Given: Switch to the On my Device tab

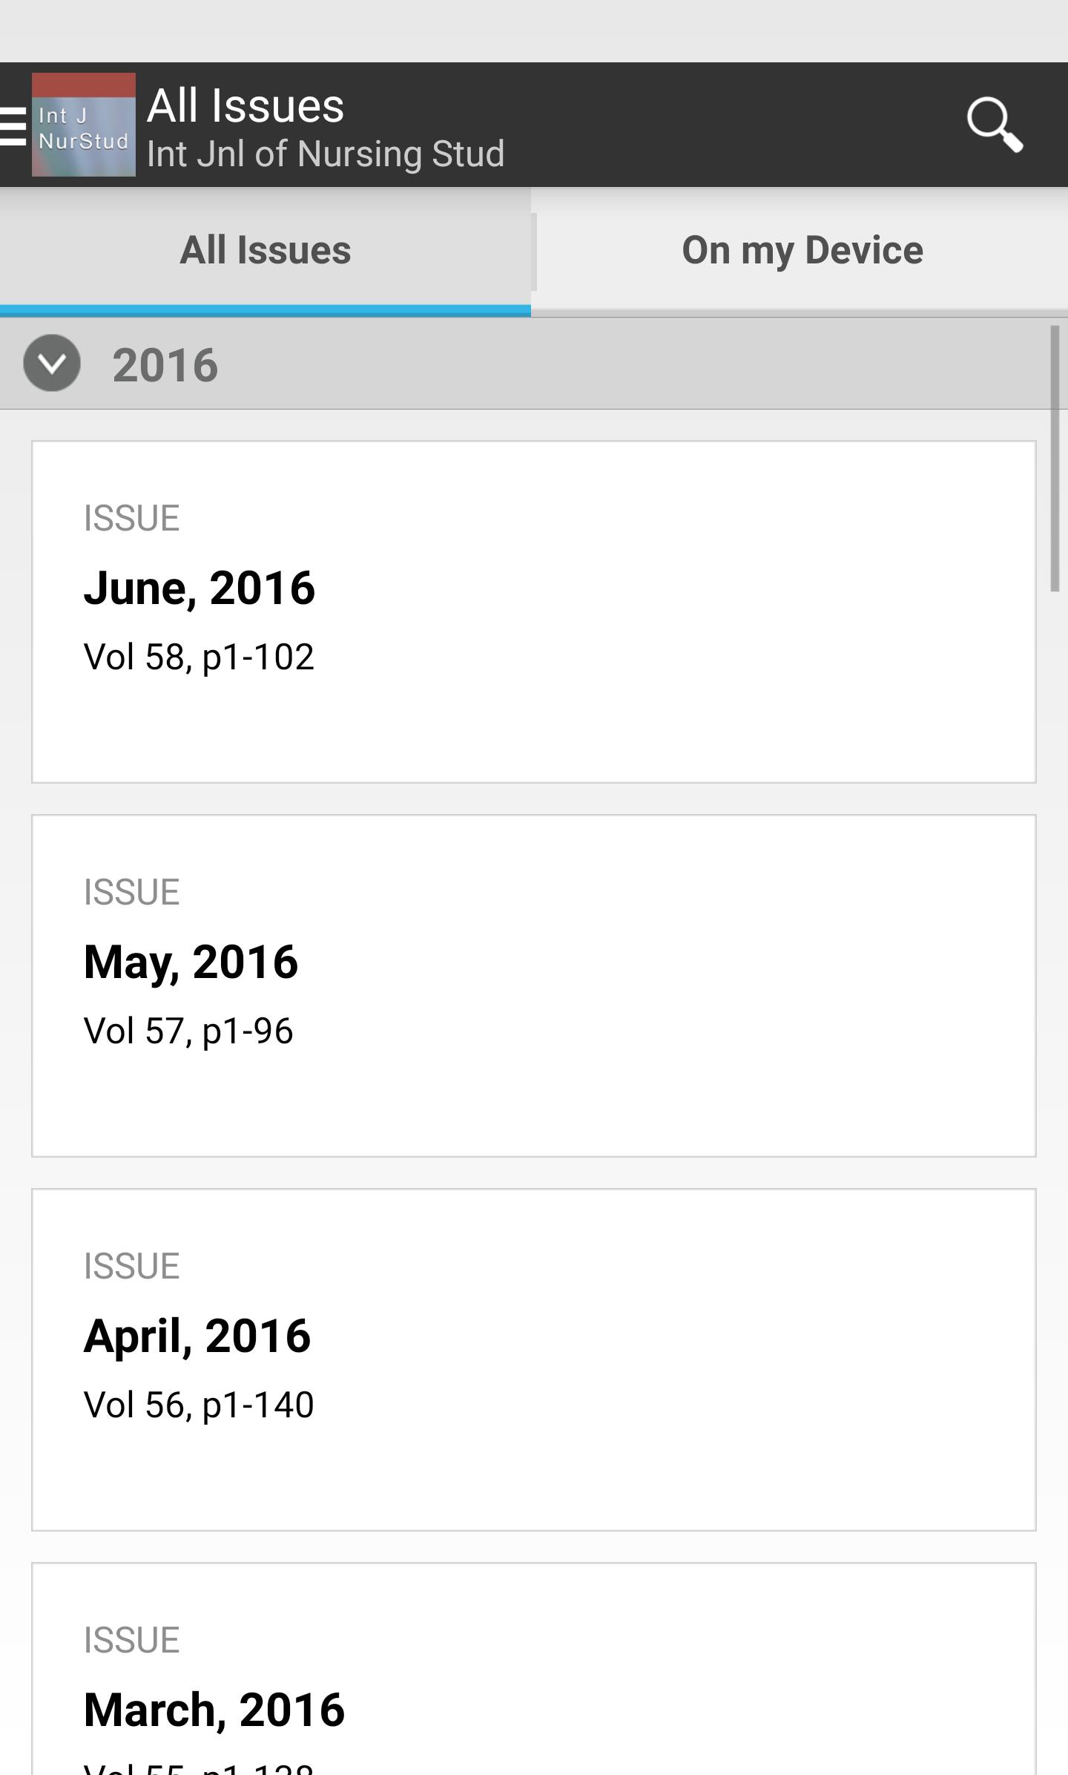Looking at the screenshot, I should tap(802, 251).
